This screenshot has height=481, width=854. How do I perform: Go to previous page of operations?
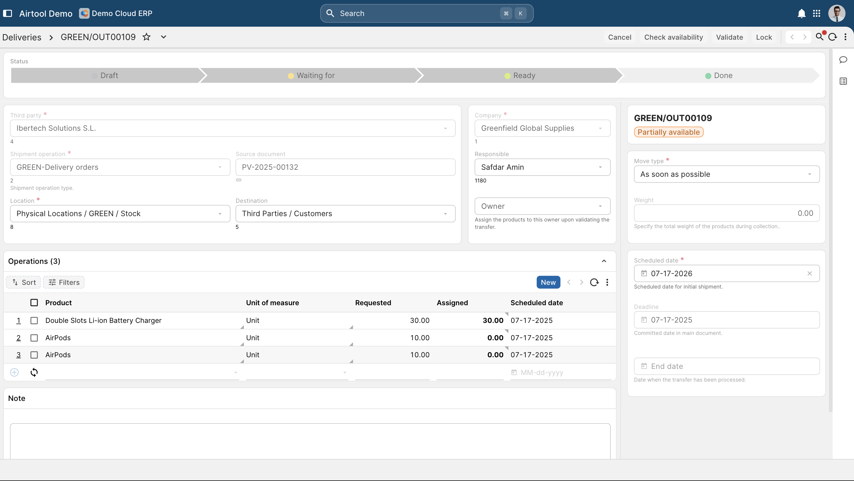569,282
